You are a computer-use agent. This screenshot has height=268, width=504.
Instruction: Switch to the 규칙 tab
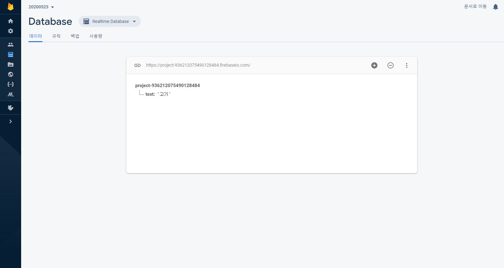click(x=56, y=36)
